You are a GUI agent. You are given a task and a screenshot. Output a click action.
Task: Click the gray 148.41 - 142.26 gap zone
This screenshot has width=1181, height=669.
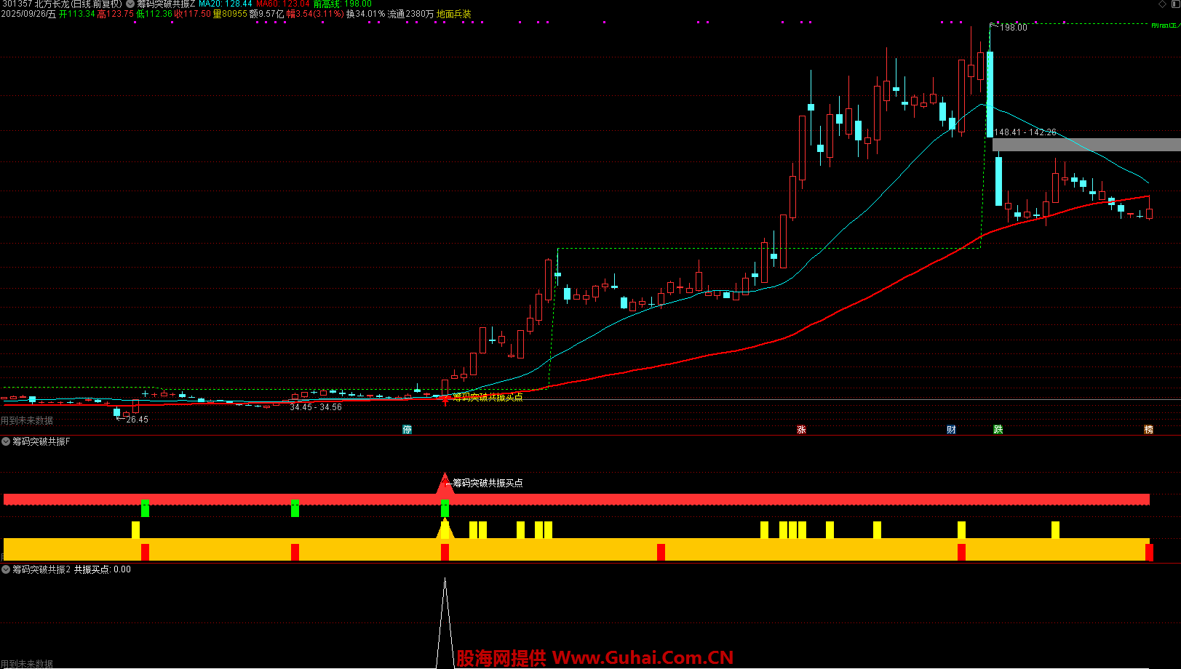(x=1086, y=145)
